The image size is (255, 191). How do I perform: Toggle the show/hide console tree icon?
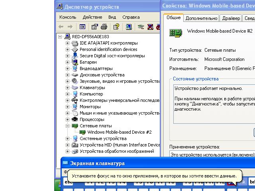tap(82, 27)
